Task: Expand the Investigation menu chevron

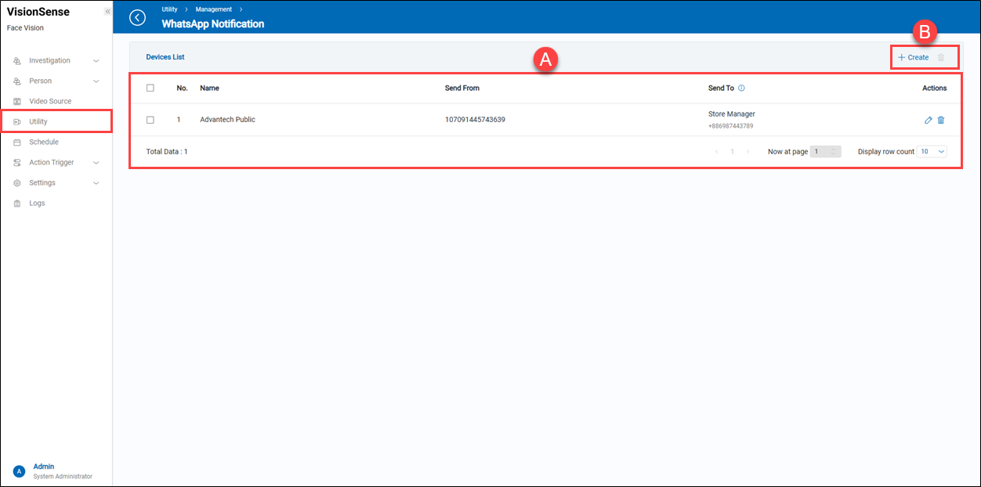Action: tap(96, 61)
